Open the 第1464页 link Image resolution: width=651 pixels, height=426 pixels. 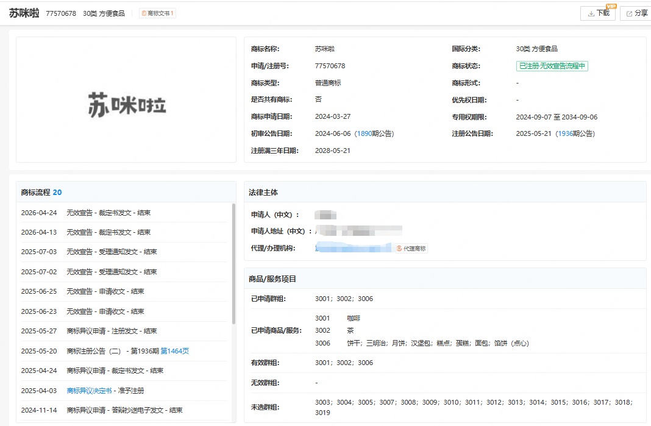tap(175, 351)
